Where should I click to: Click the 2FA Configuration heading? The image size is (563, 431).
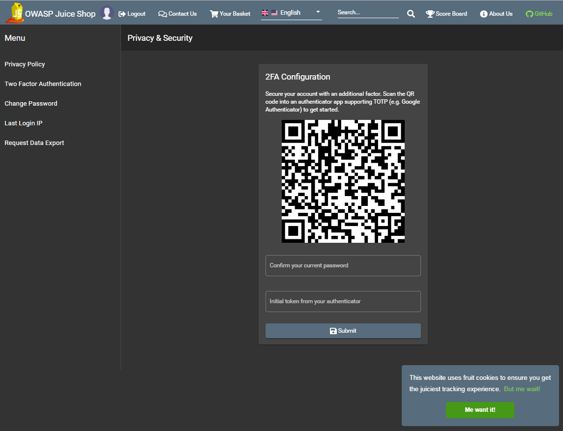[297, 77]
